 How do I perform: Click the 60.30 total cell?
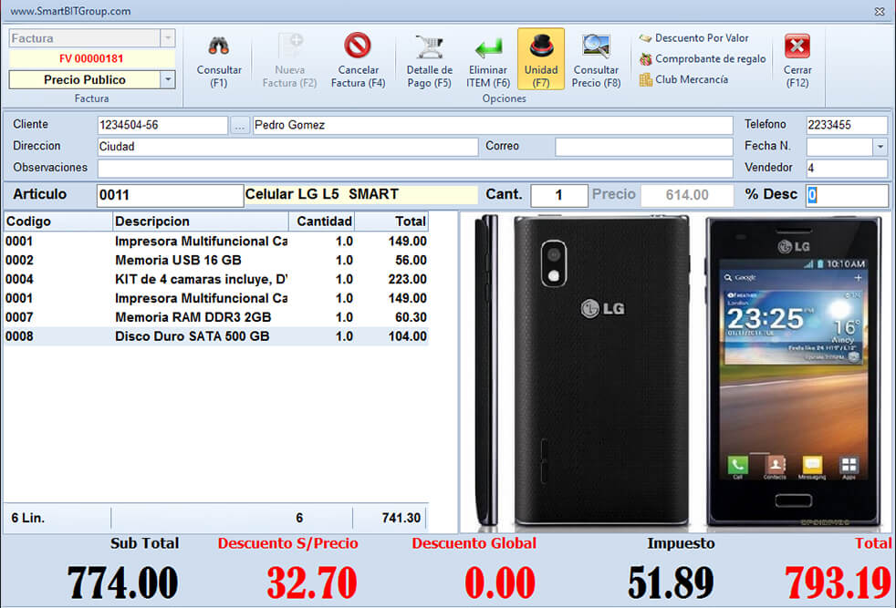tap(411, 317)
